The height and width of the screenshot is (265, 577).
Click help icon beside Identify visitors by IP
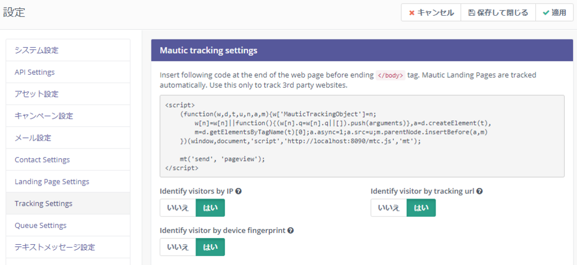coord(238,191)
